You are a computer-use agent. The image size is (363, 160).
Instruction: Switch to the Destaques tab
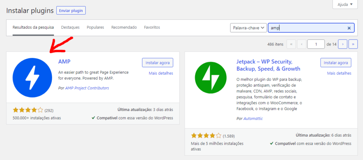coord(70,27)
